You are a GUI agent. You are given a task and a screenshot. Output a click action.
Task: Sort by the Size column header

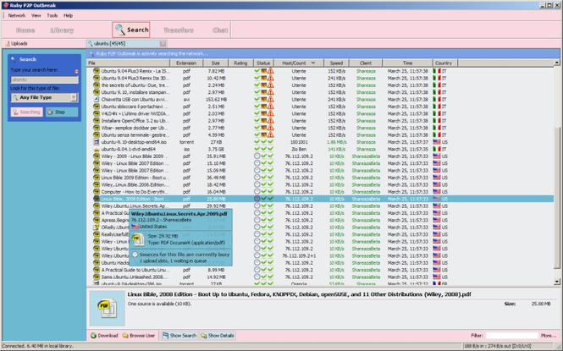(x=215, y=63)
